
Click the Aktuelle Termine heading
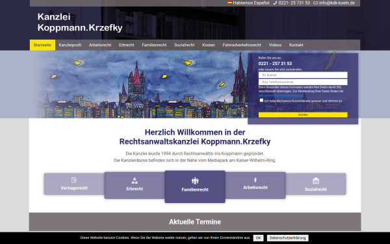[x=195, y=222]
